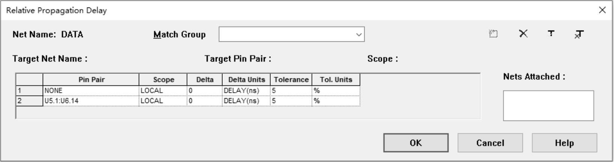Click the Delta column header
614x162 pixels.
(x=205, y=80)
